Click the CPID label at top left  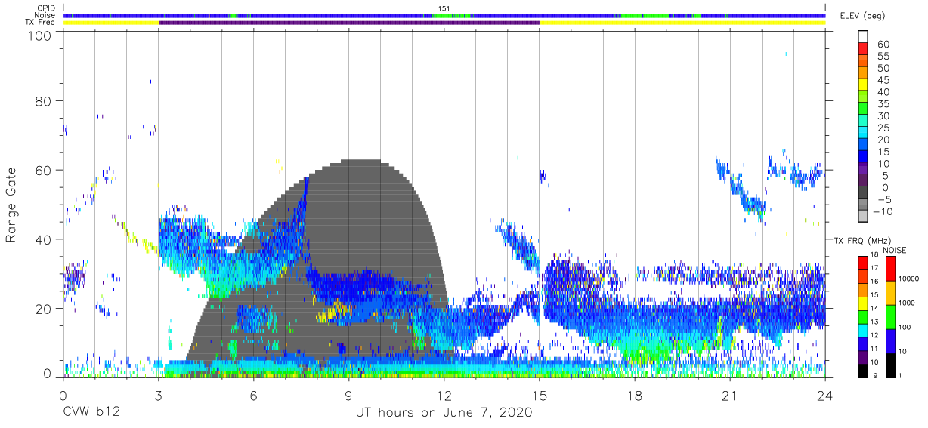tap(45, 8)
